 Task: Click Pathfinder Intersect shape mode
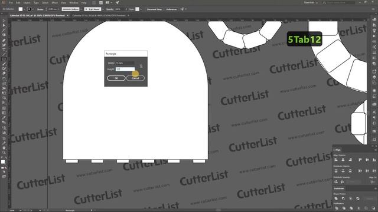tap(350, 198)
